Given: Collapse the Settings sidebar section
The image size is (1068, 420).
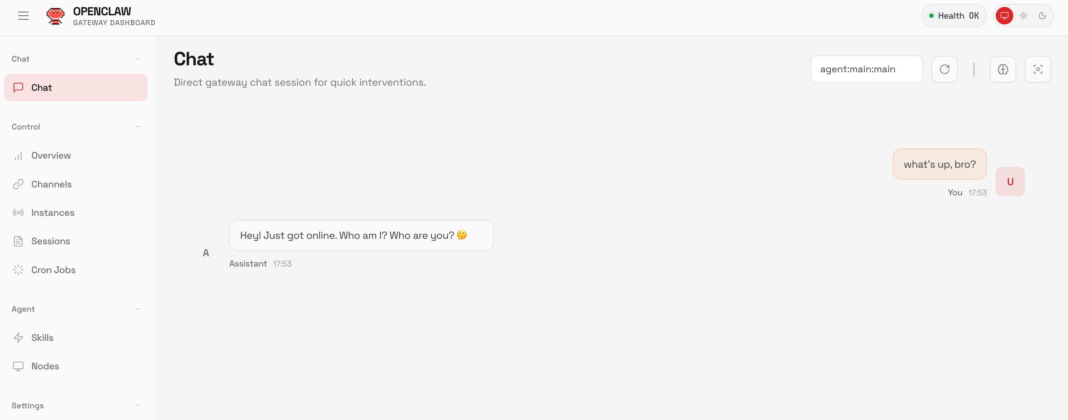Looking at the screenshot, I should pyautogui.click(x=138, y=405).
